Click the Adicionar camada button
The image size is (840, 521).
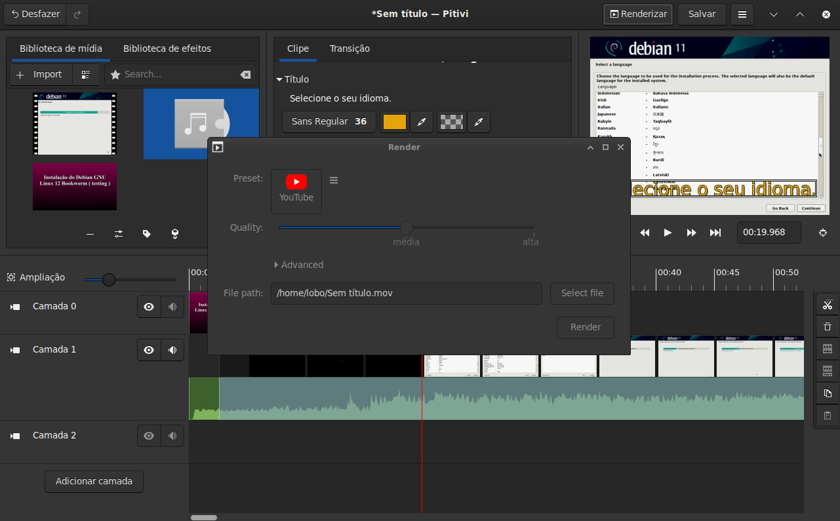94,481
